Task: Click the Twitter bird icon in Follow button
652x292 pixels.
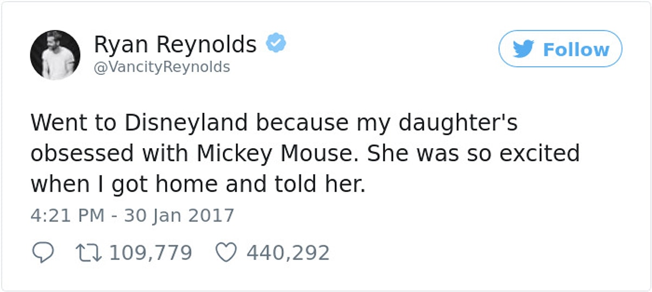Action: tap(524, 49)
